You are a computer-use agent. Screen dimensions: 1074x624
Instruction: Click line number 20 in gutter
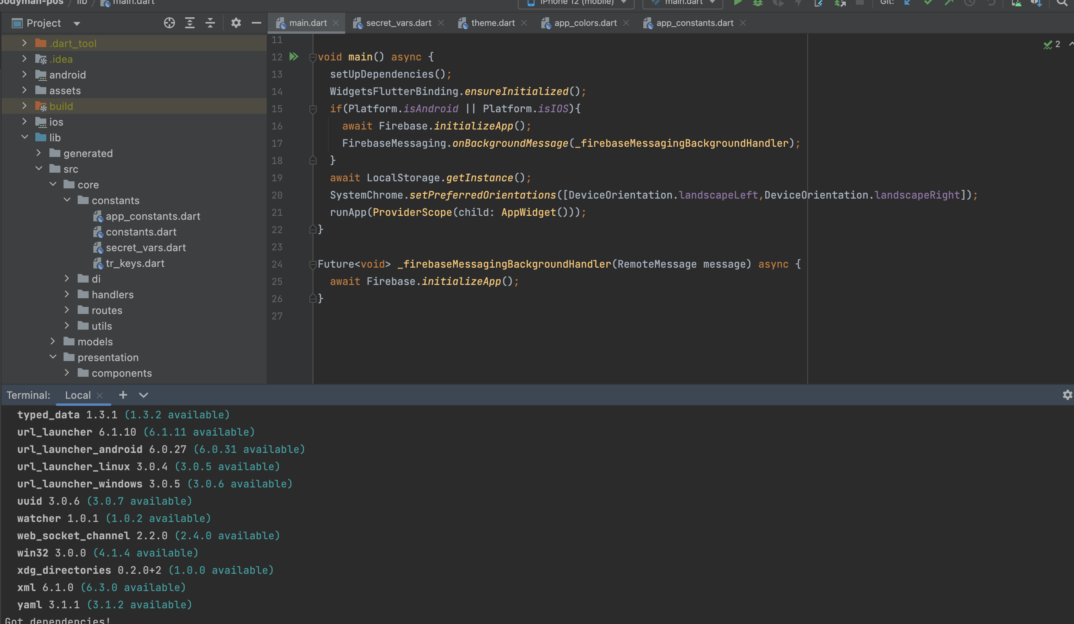[277, 195]
